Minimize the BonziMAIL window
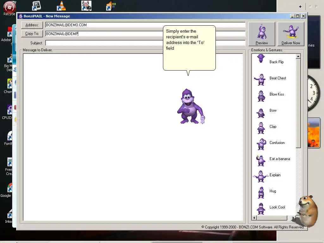The image size is (324, 243). pos(292,16)
